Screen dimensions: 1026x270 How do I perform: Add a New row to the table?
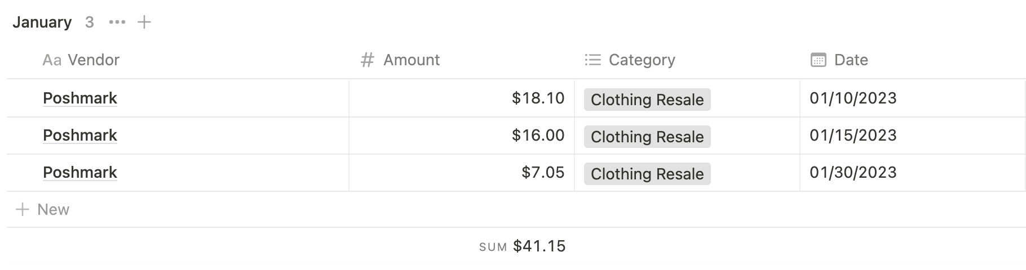tap(53, 210)
